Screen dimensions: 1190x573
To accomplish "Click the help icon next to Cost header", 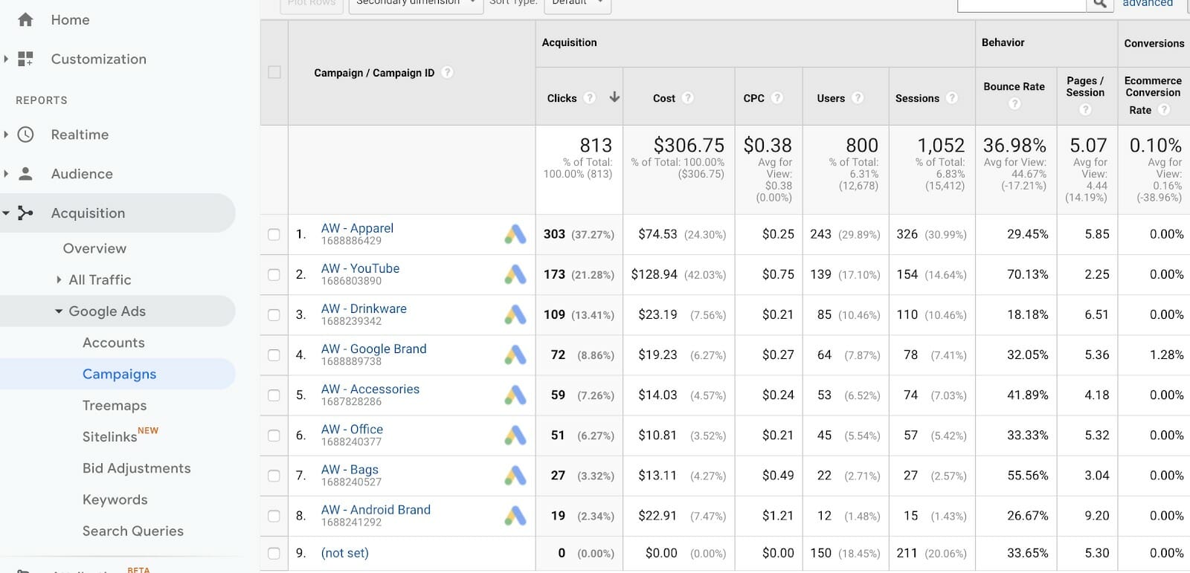I will 688,97.
